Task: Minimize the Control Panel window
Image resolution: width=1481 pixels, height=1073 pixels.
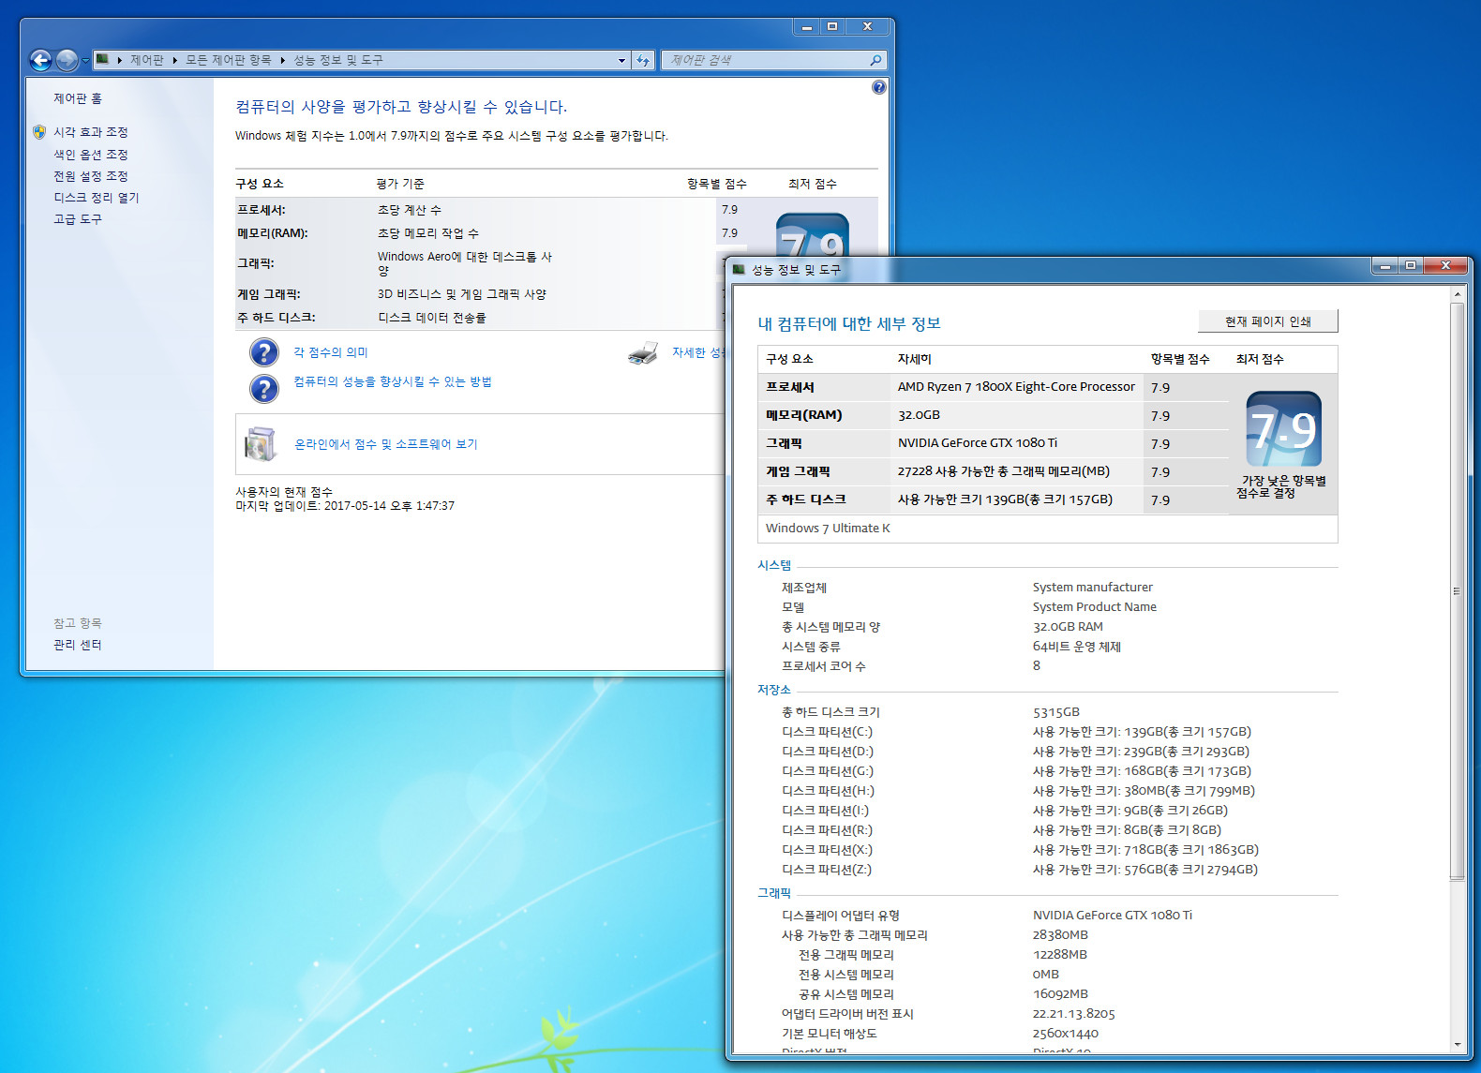Action: point(806,27)
